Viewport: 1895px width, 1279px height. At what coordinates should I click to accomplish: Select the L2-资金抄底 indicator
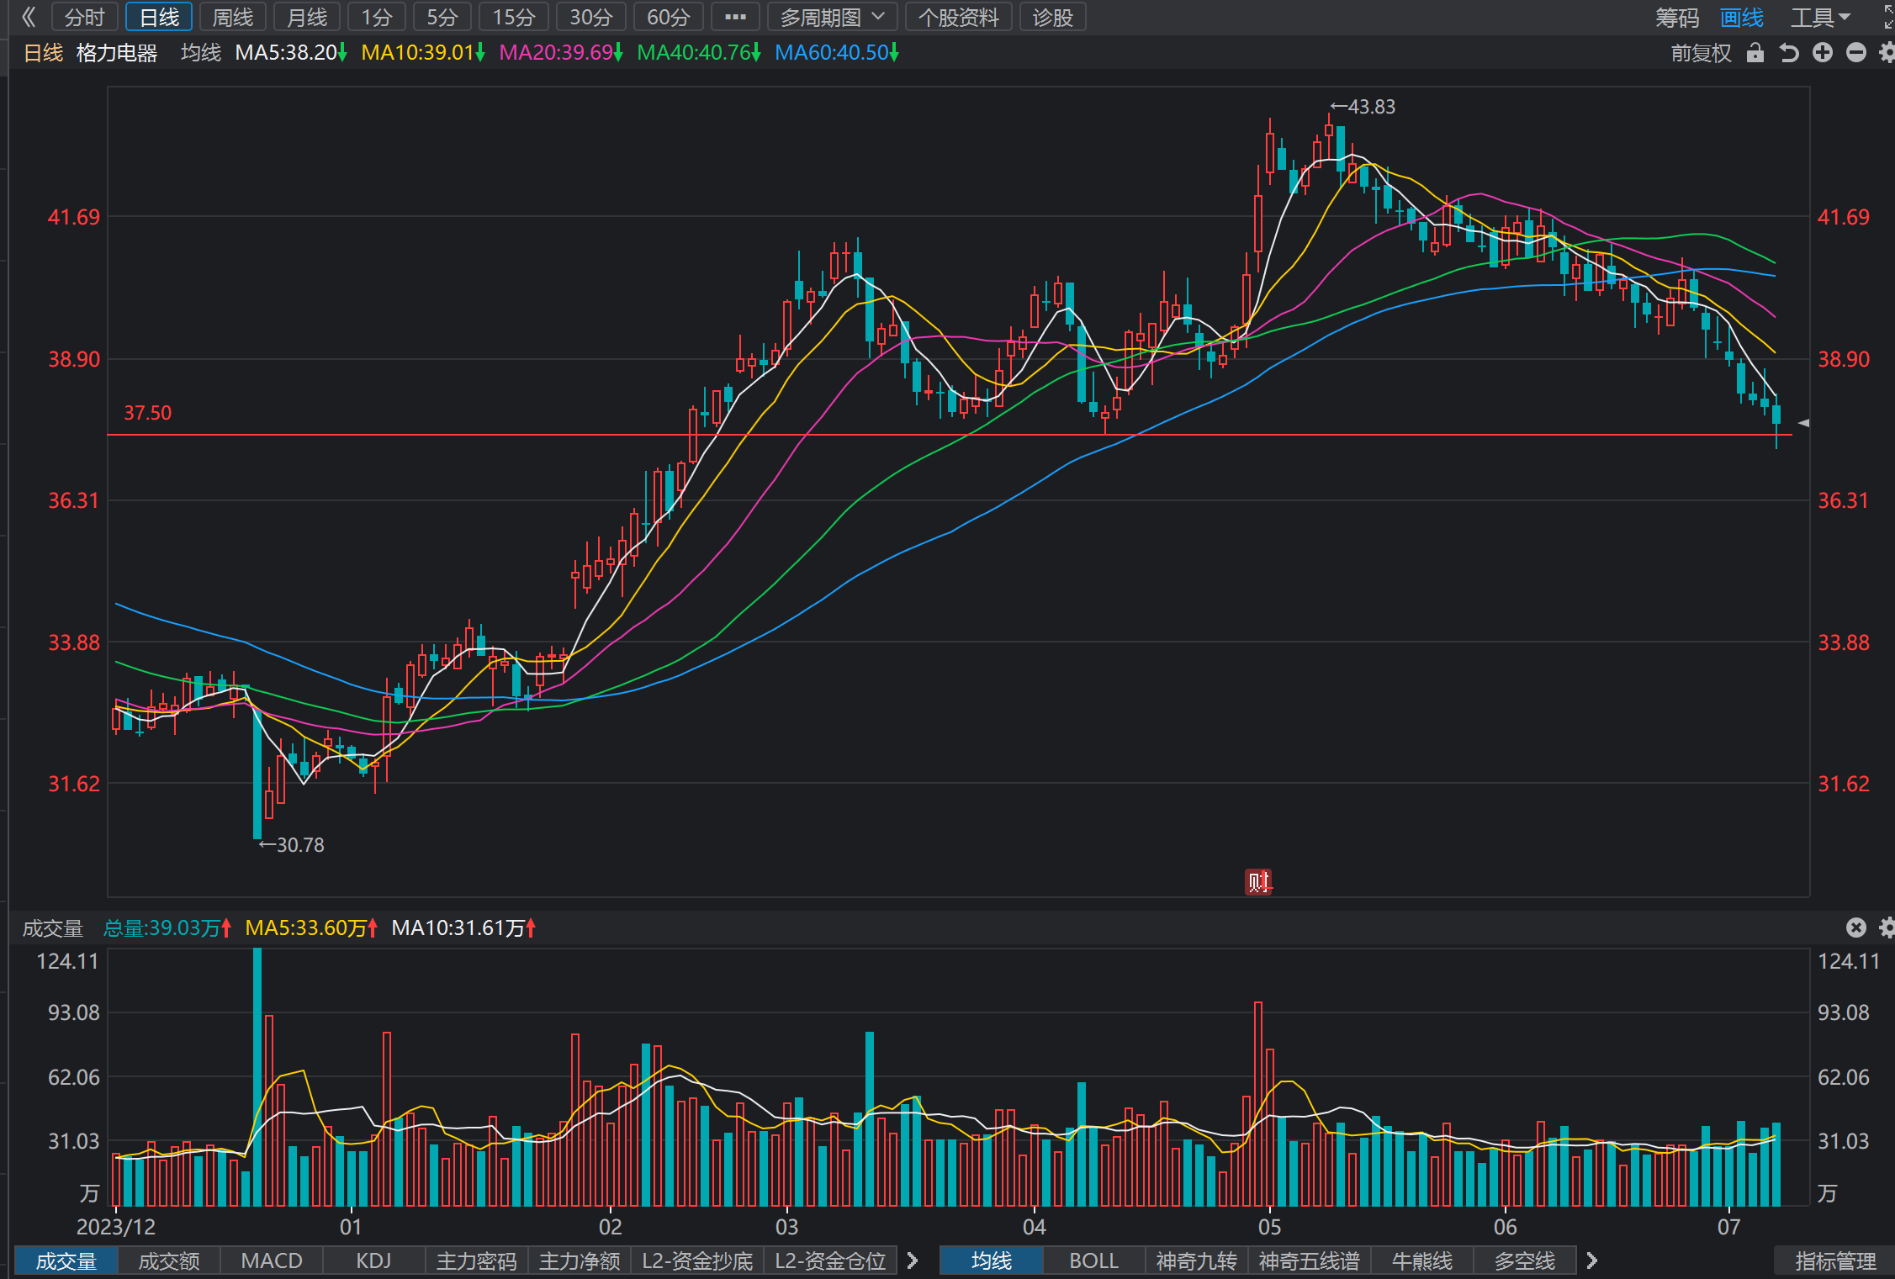697,1261
